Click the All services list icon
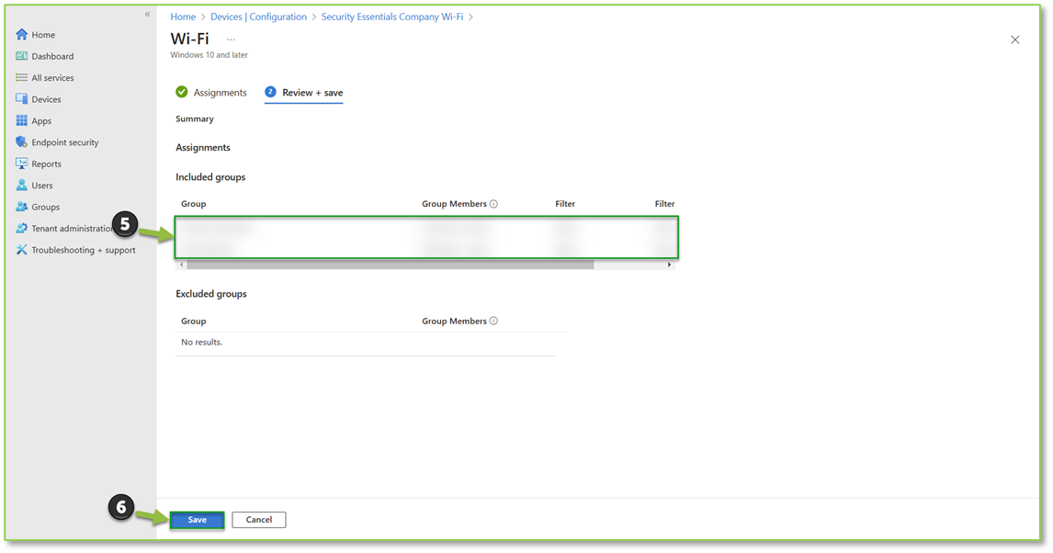Viewport: 1053px width, 553px height. coord(22,78)
